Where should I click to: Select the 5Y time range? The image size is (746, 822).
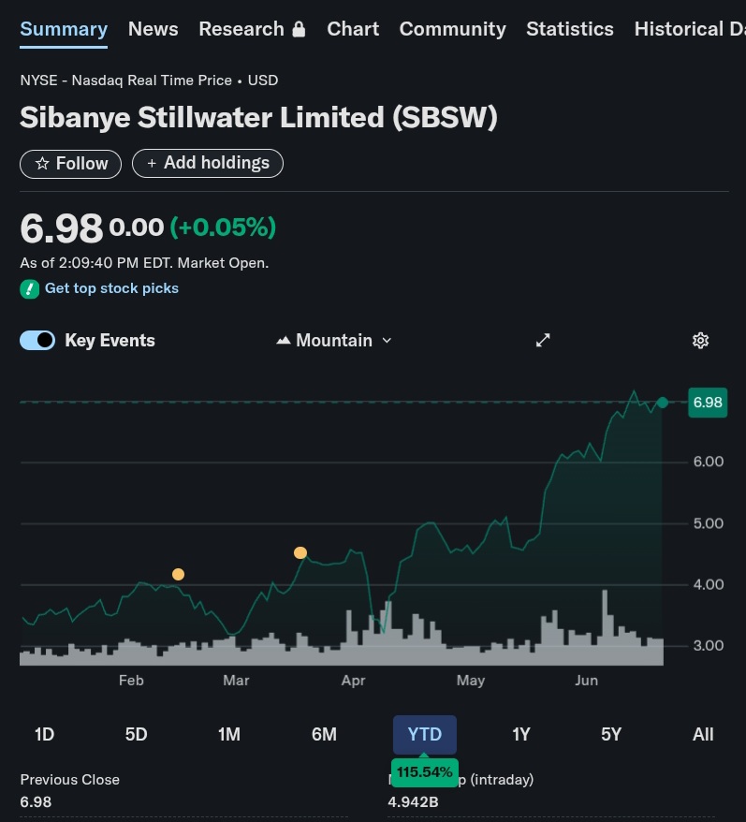(x=611, y=734)
